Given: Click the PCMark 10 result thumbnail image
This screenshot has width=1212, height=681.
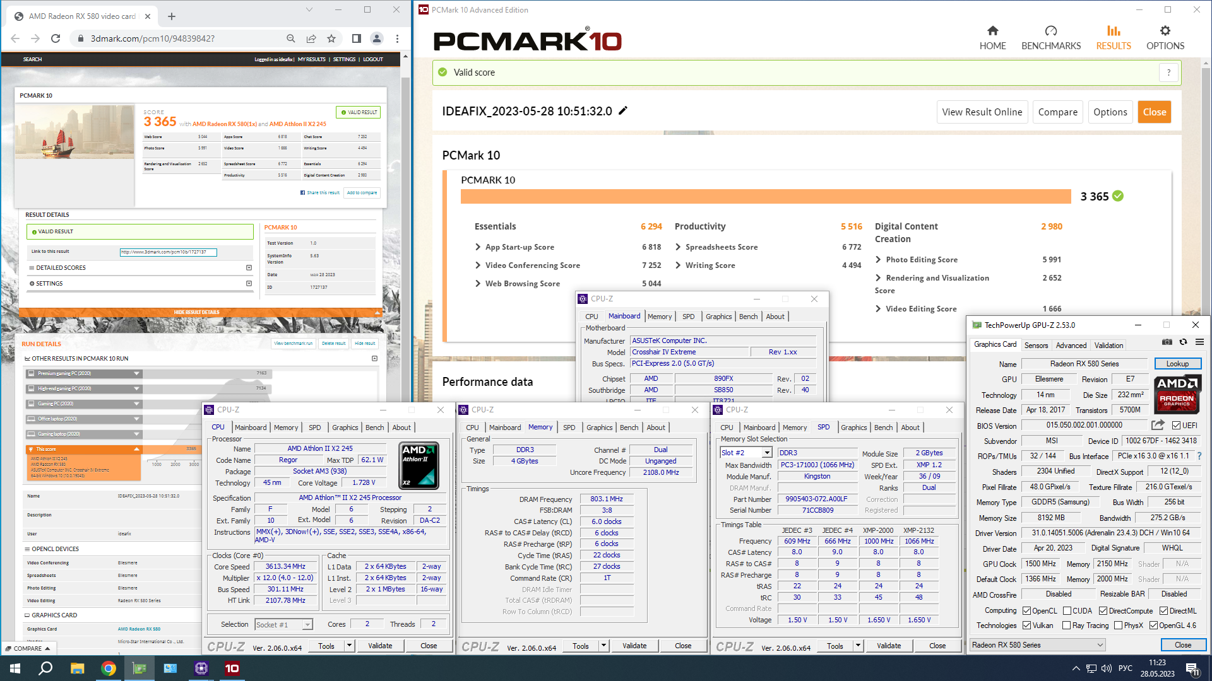Looking at the screenshot, I should [x=74, y=131].
